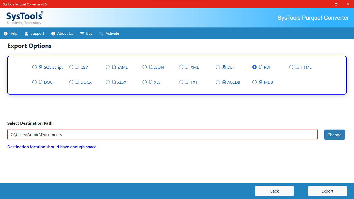Click the SysTools logo
The image size is (354, 199).
tap(25, 18)
